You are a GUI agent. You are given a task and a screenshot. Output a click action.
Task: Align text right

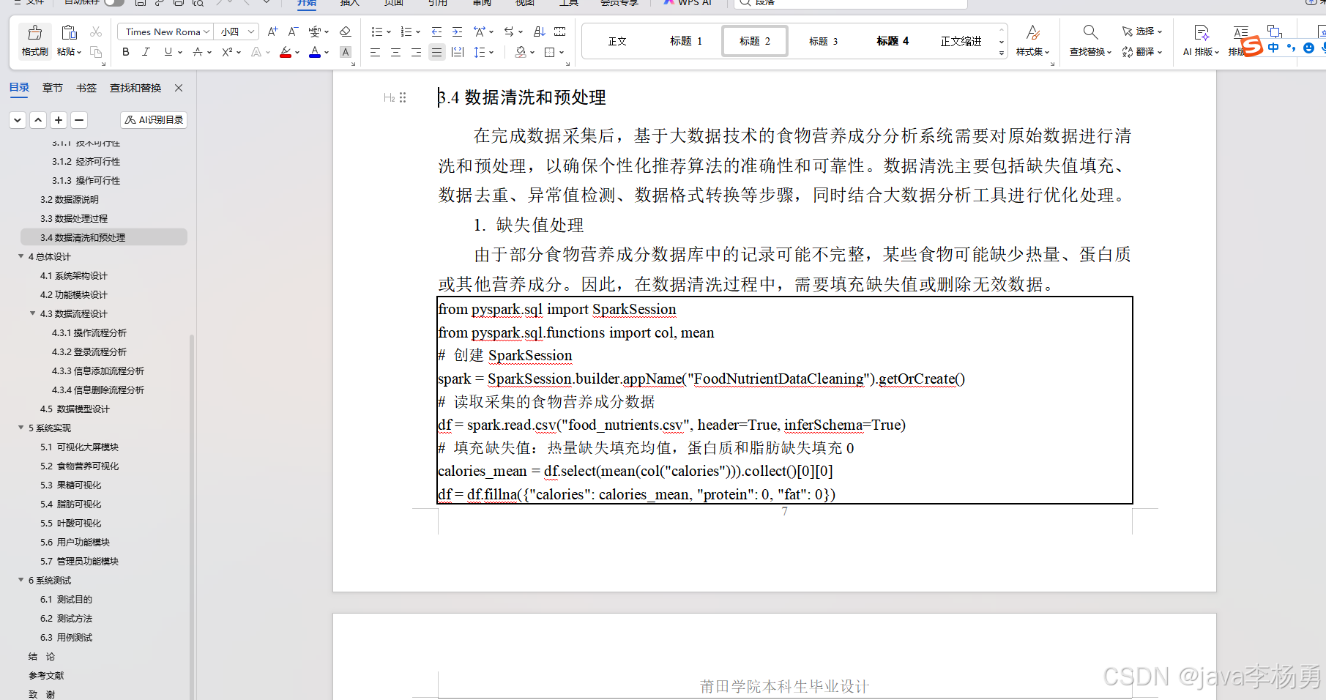click(x=416, y=52)
